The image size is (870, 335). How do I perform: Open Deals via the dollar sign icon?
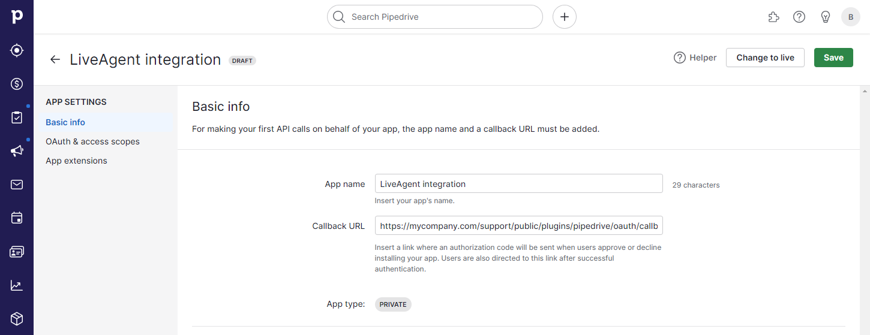[x=17, y=84]
